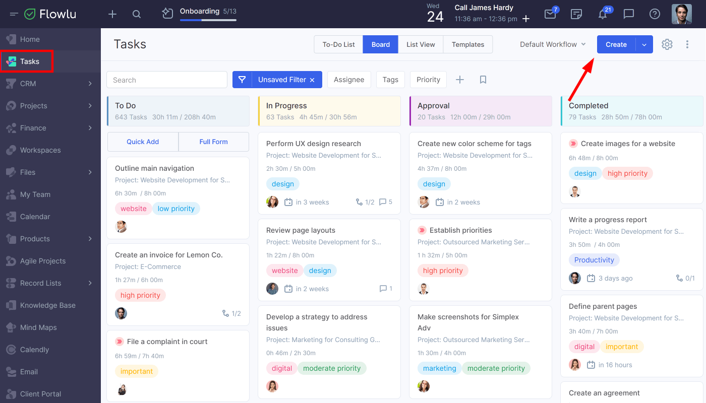The image size is (706, 403).
Task: Click subtasks 1/2 icon on Lemon Co. invoice
Action: tap(225, 313)
